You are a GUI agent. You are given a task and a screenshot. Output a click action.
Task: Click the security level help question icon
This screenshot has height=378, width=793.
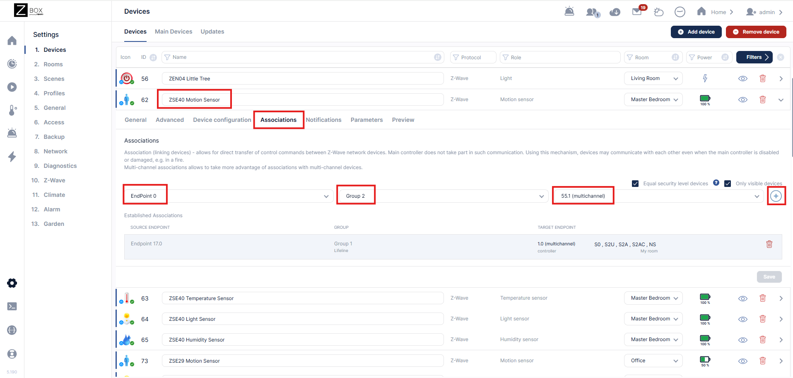coord(716,183)
